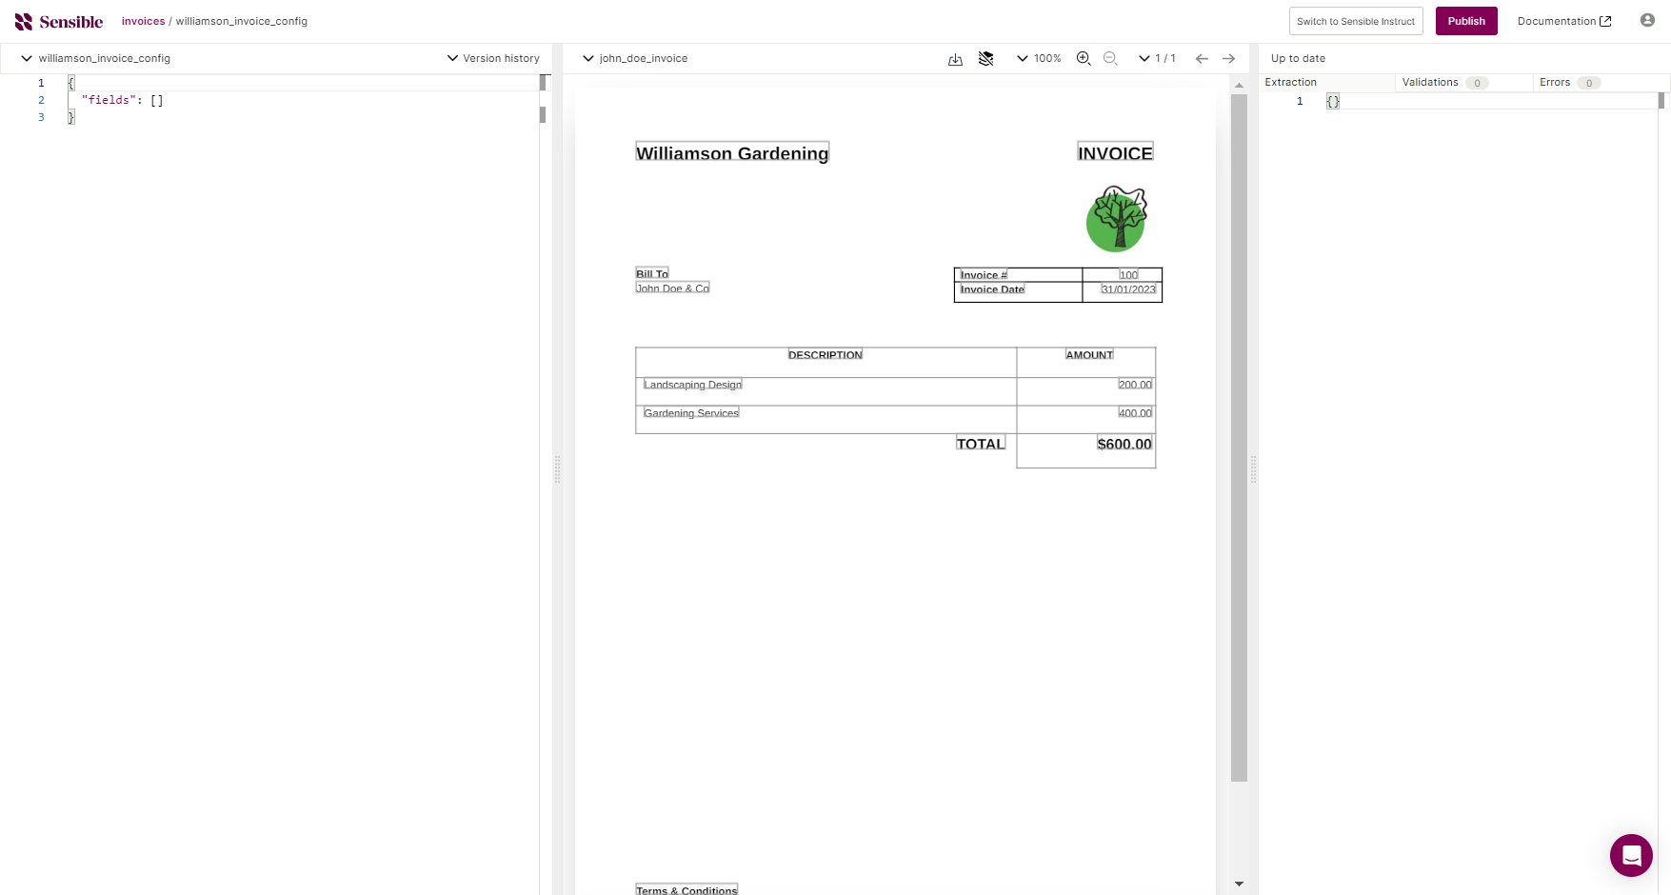Open the john_doe_invoice document selector
Screen dimensions: 1671x895
coord(635,58)
